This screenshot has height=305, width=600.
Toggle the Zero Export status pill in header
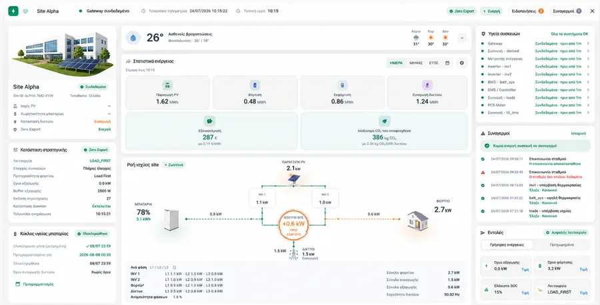coord(462,11)
